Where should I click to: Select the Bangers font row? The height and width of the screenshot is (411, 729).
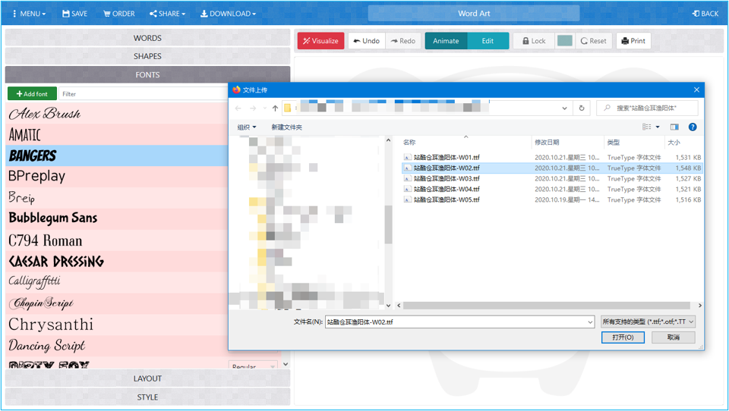click(x=117, y=155)
